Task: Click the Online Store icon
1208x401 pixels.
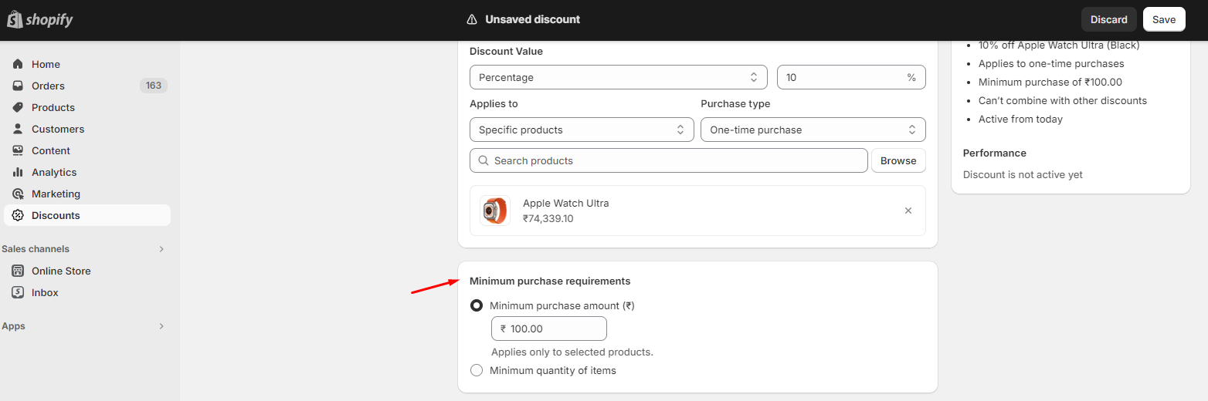Action: 18,271
